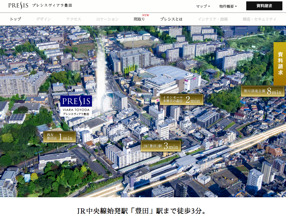Click the 黒川清流公園 8min label
Image resolution: width=286 pixels, height=214 pixels.
click(263, 91)
